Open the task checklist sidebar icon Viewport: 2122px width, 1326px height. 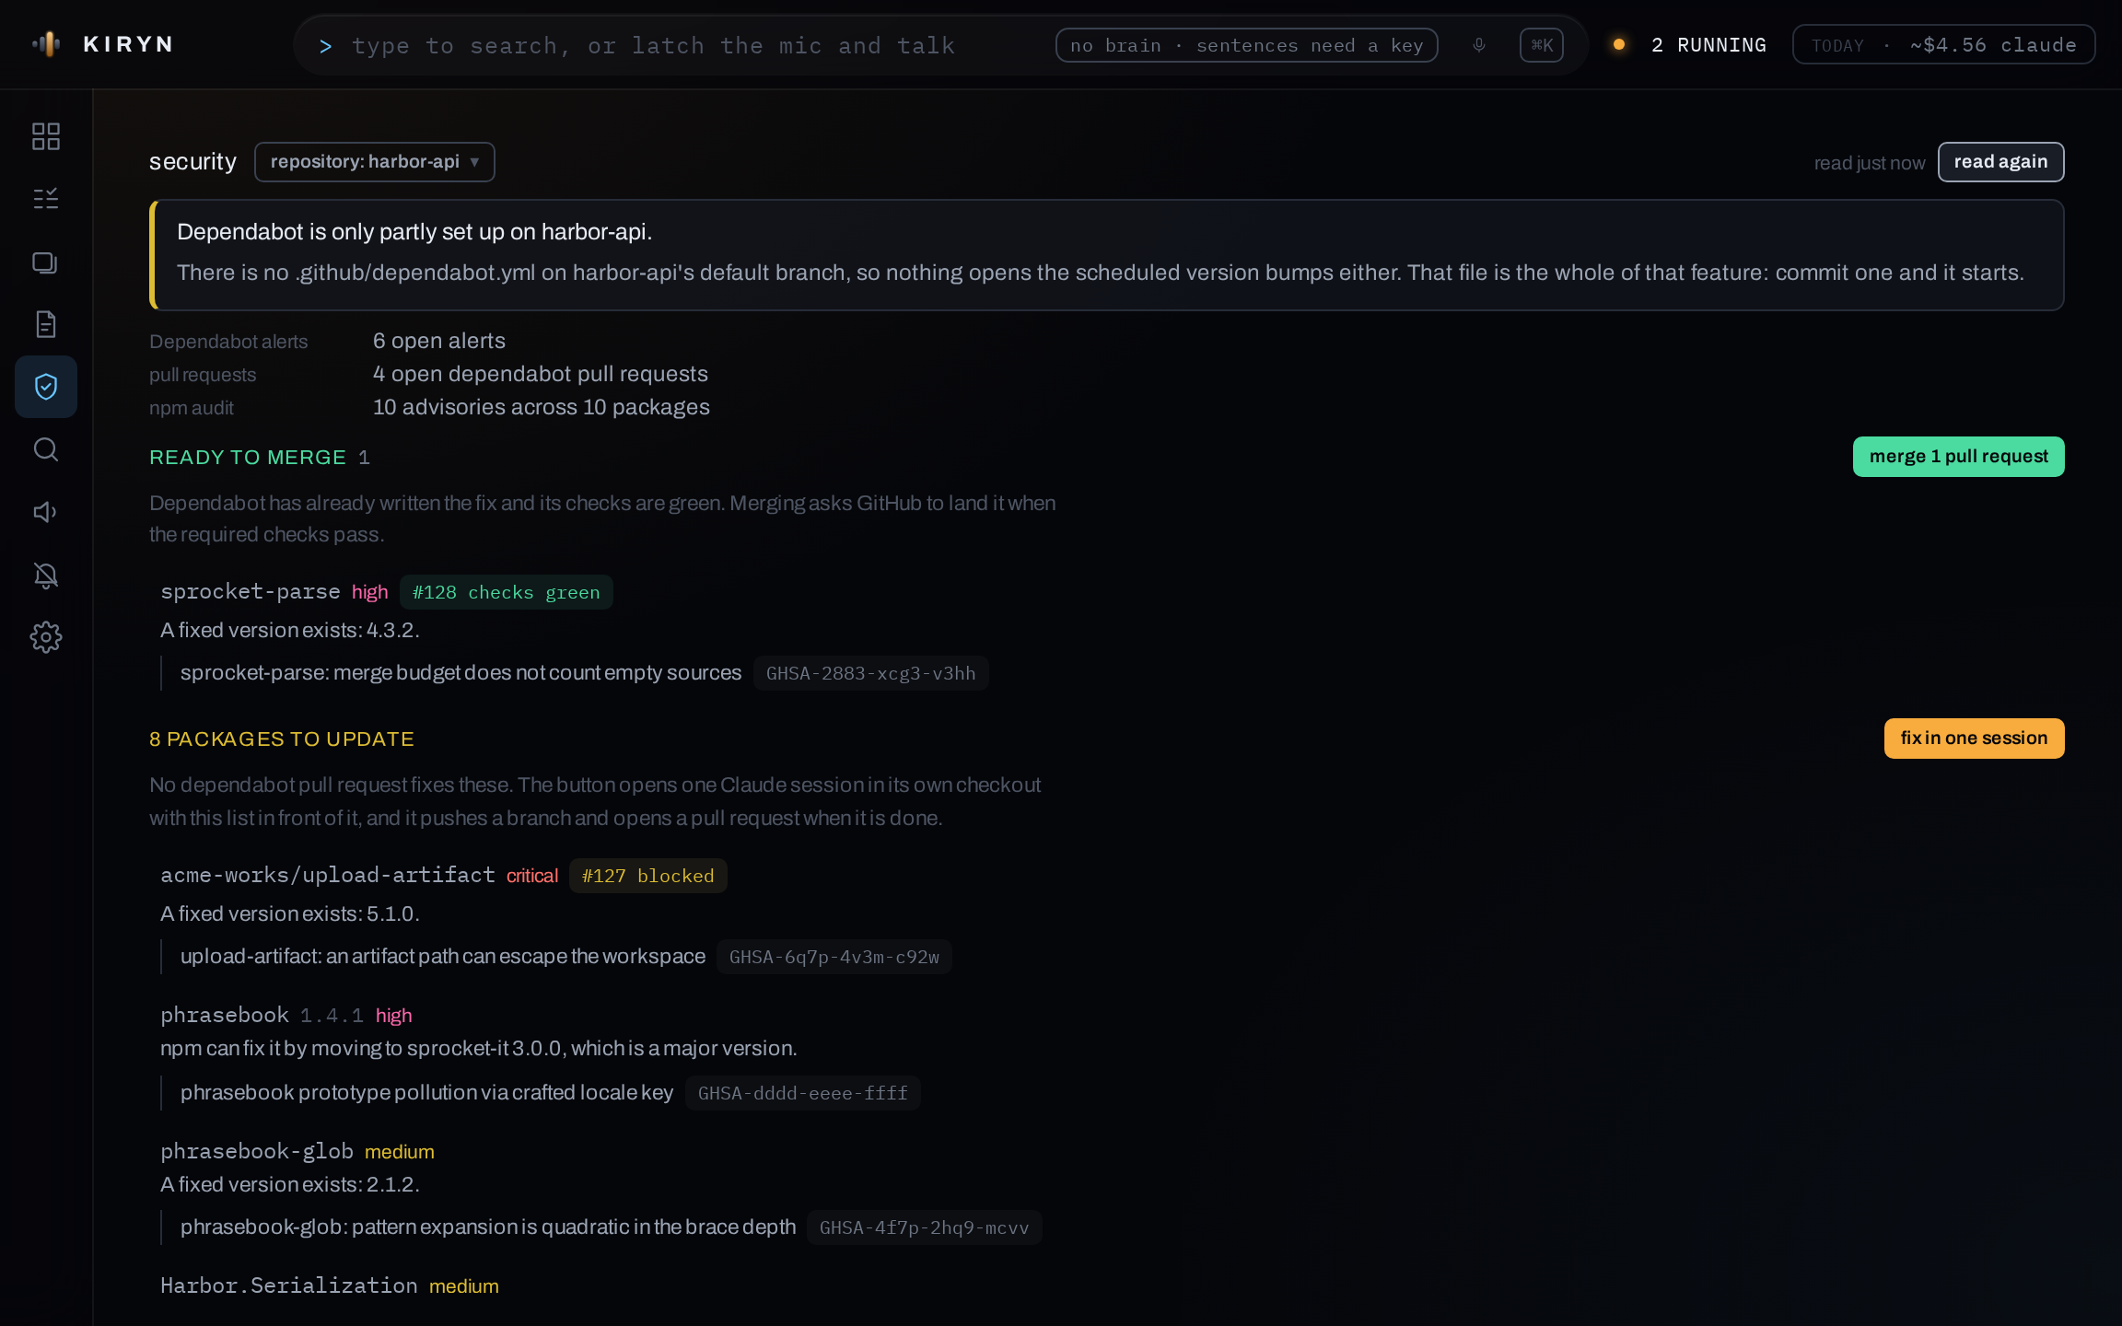(x=46, y=199)
